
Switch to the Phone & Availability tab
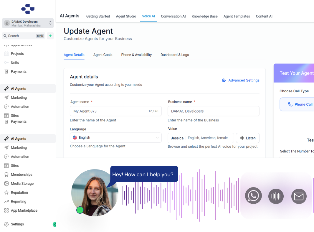click(136, 55)
